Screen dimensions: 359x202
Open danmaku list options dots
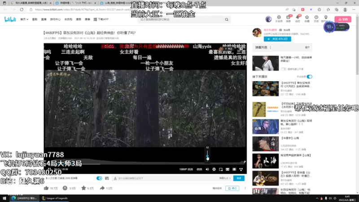coord(271,48)
